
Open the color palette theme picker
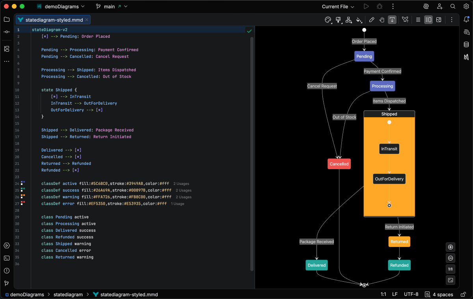[x=328, y=20]
